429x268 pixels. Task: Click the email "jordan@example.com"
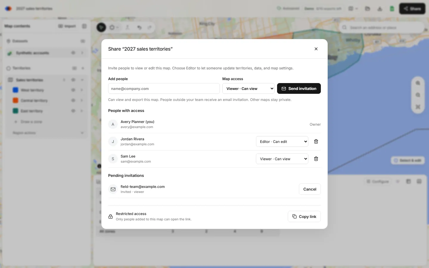point(137,144)
